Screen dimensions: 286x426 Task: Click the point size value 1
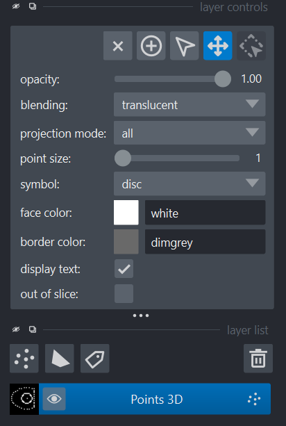258,158
